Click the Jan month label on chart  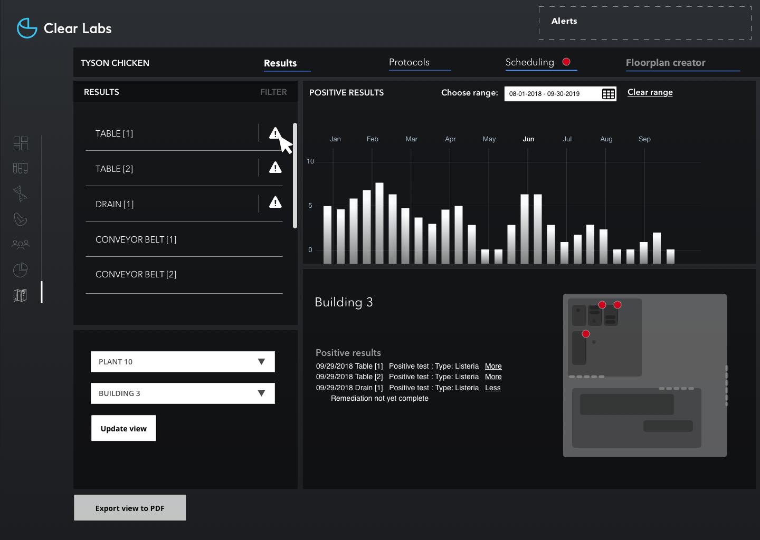(x=335, y=139)
